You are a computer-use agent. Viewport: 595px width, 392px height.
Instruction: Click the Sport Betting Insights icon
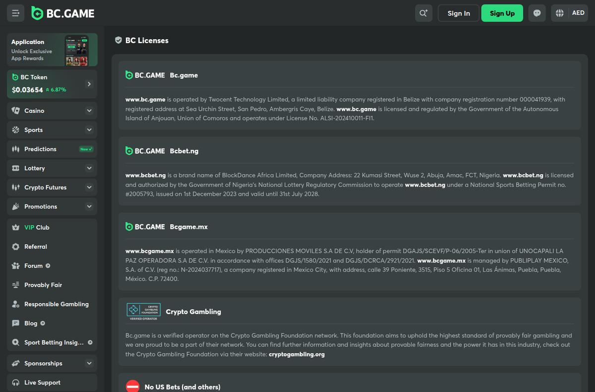(15, 342)
